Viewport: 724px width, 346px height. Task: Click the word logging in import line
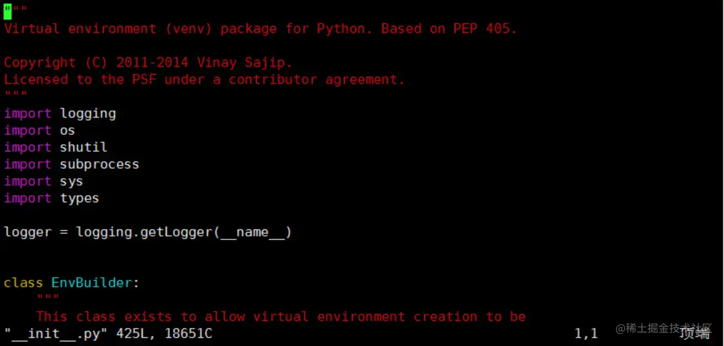[87, 113]
